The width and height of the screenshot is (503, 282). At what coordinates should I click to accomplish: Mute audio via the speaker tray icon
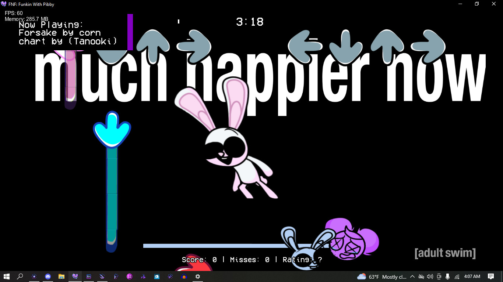coord(430,277)
